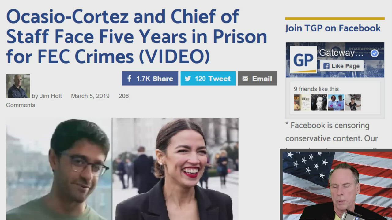The image size is (392, 220).
Task: Click the envelope icon in Email button
Action: pyautogui.click(x=245, y=79)
